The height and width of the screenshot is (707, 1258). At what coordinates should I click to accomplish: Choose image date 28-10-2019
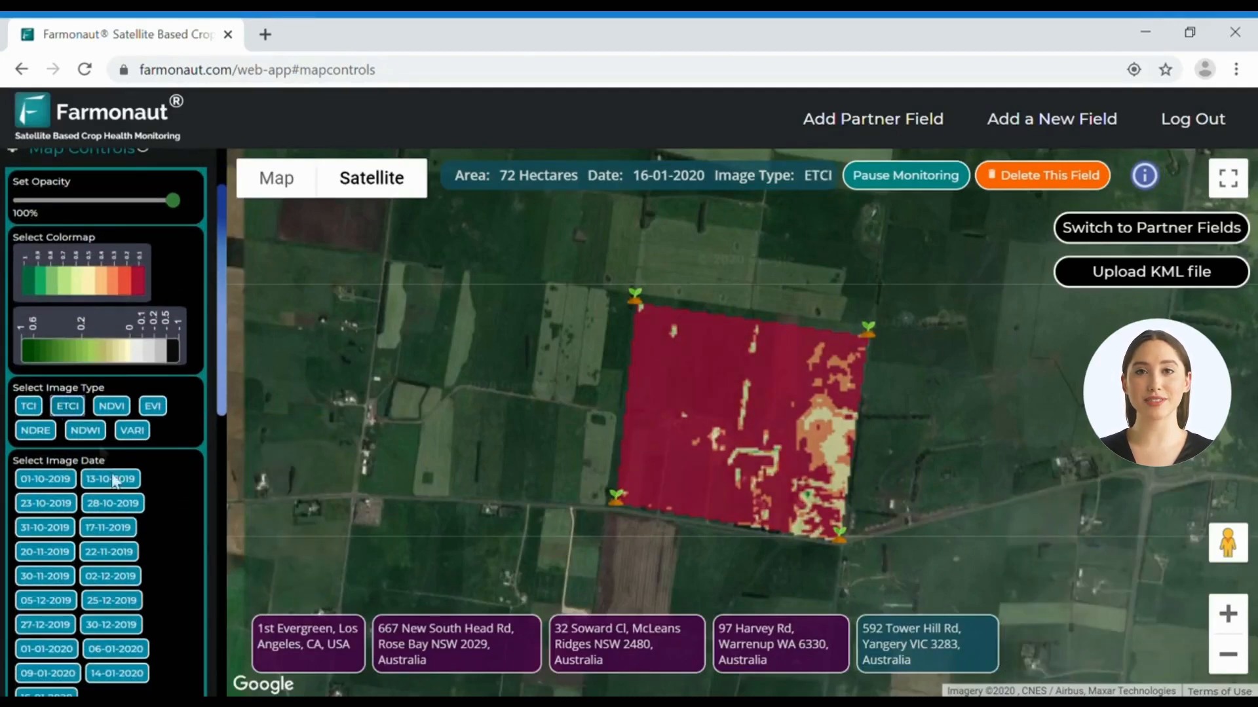pyautogui.click(x=113, y=503)
